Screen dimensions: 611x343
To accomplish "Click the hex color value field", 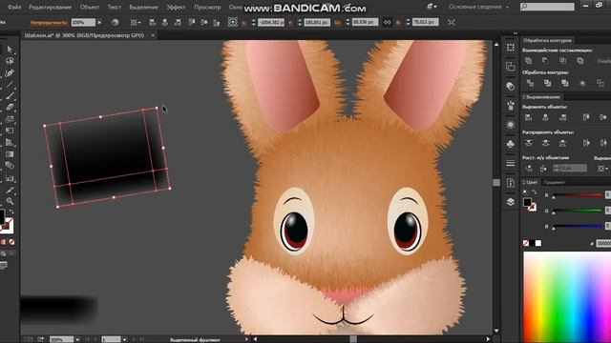I will point(603,243).
